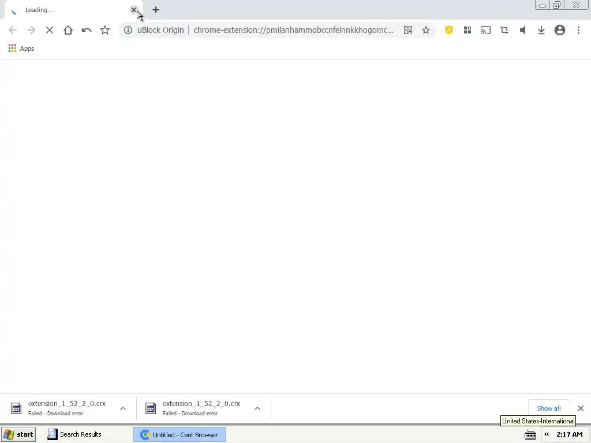This screenshot has height=443, width=591.
Task: Expand options for second failed download
Action: (x=257, y=408)
